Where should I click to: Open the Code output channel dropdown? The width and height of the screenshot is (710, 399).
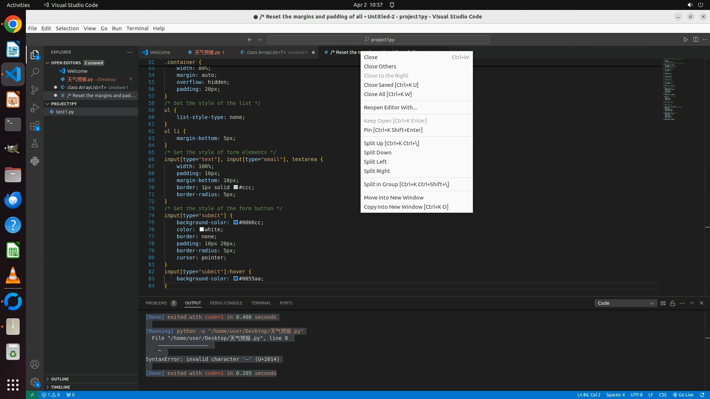click(x=626, y=303)
